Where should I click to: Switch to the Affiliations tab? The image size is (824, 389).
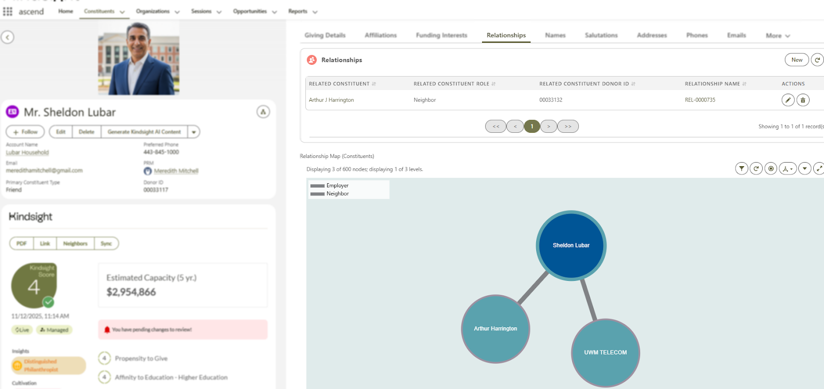click(x=381, y=35)
